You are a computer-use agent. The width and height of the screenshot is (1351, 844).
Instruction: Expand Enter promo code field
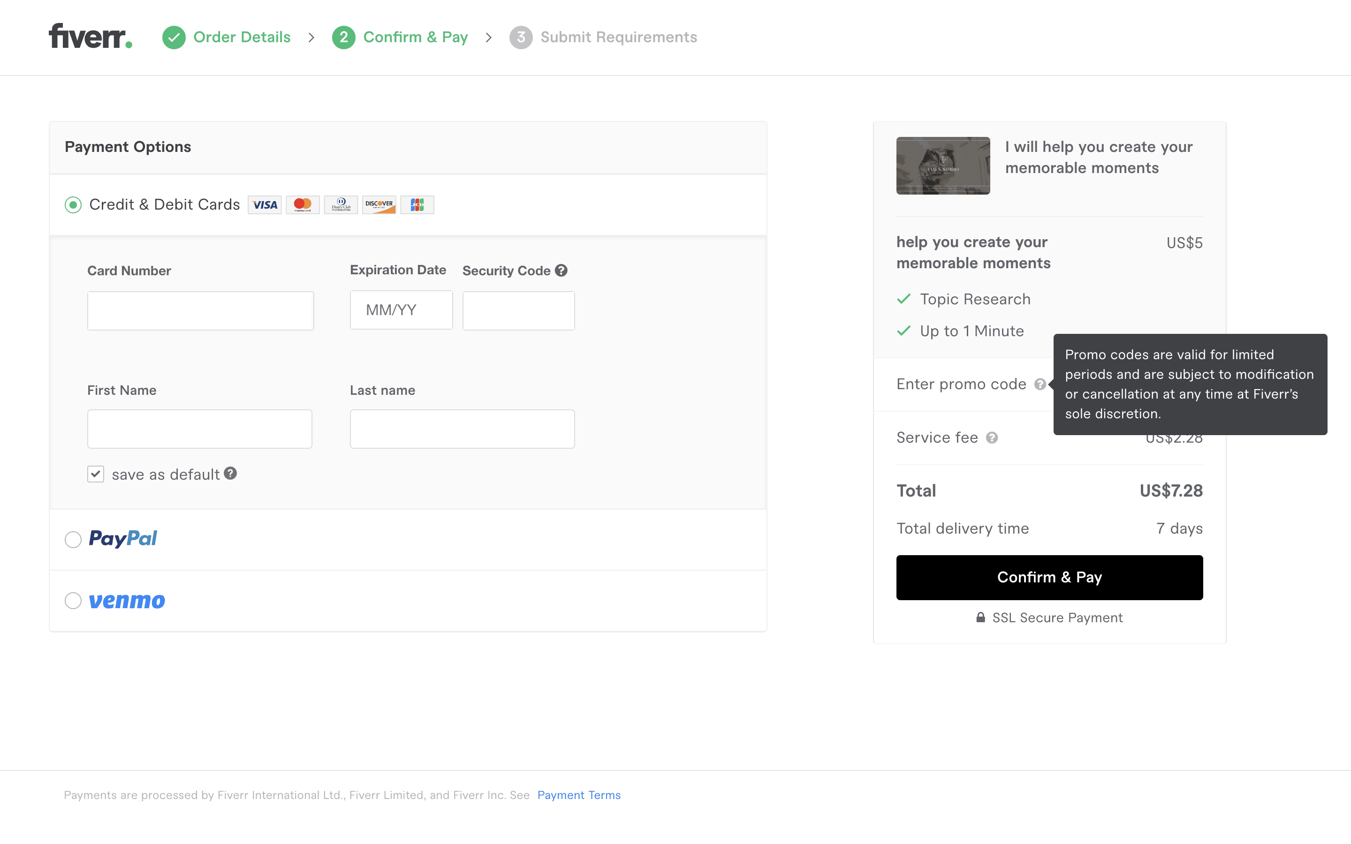point(961,384)
